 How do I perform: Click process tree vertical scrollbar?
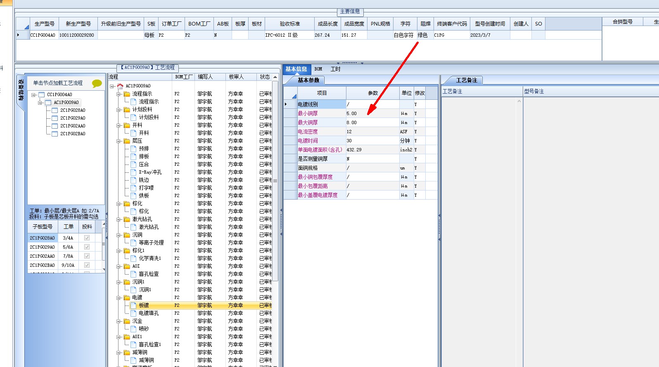(x=275, y=181)
